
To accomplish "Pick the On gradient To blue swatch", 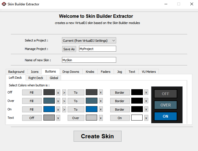I will pyautogui.click(x=91, y=109).
